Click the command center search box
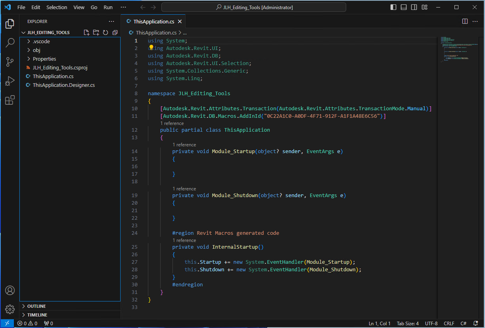Screen dimensions: 485x328 coord(254,7)
